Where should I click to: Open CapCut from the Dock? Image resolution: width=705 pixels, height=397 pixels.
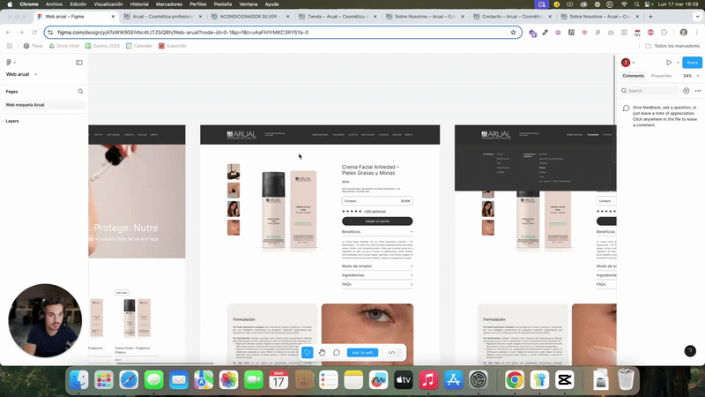(x=565, y=380)
